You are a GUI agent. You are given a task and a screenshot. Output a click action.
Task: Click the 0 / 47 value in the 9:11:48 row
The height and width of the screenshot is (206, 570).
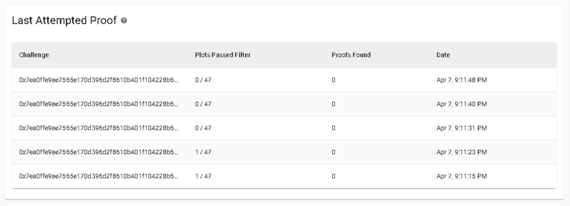click(x=203, y=80)
